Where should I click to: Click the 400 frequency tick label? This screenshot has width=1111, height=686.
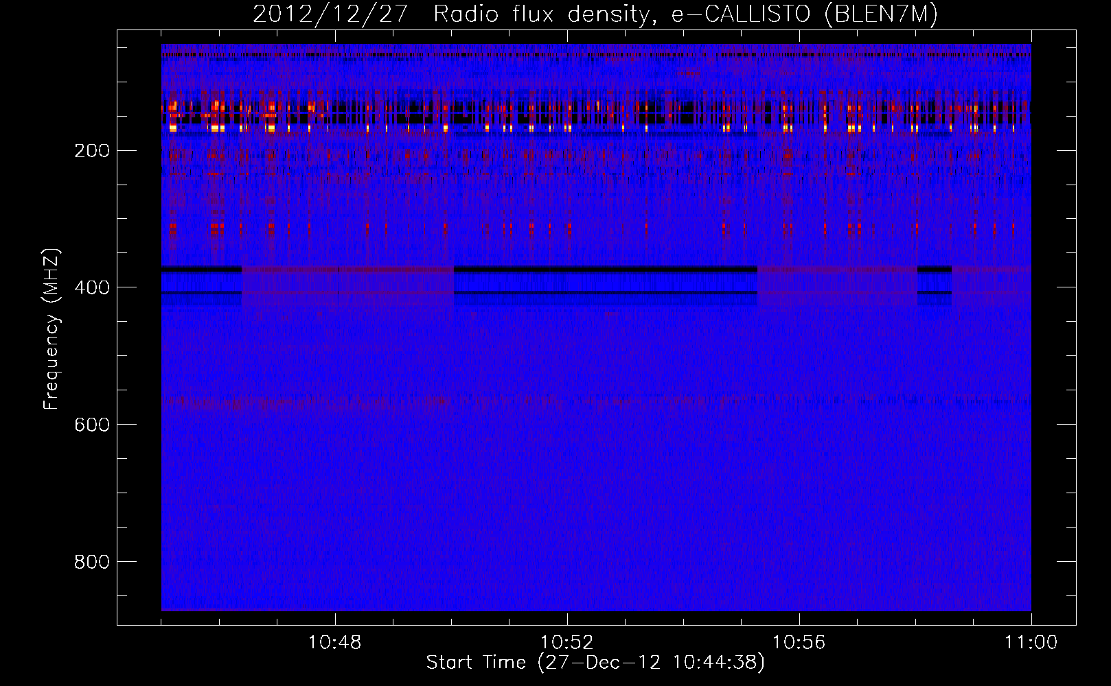click(92, 287)
